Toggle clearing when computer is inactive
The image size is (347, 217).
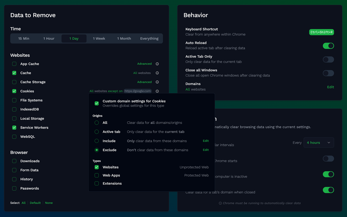(328, 174)
